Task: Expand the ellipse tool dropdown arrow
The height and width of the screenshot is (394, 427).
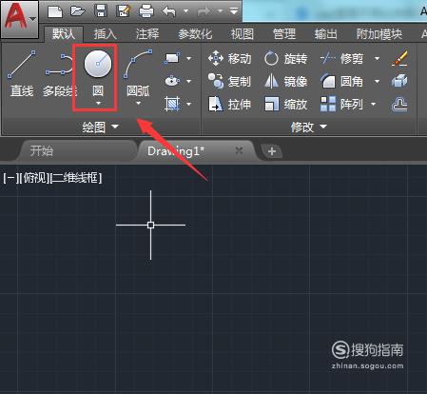Action: click(x=189, y=81)
